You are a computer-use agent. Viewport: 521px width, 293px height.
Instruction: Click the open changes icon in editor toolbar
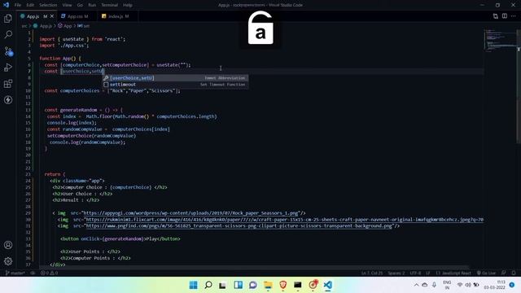[496, 16]
